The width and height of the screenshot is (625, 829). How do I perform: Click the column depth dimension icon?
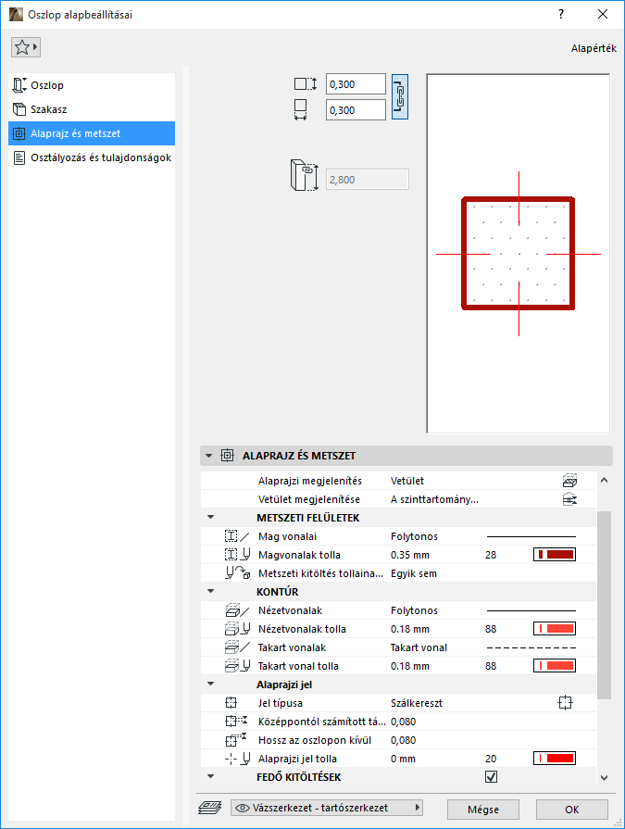(x=305, y=84)
